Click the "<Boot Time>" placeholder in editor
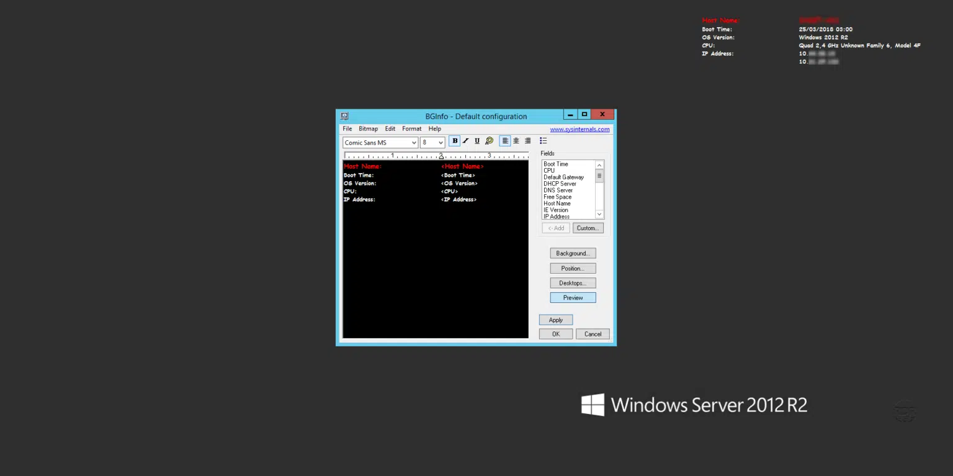 (459, 175)
